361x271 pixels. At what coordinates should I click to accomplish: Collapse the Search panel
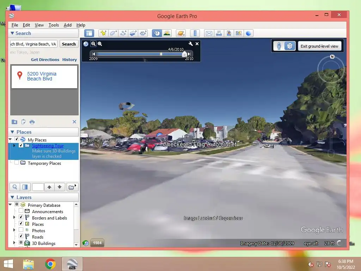[x=12, y=33]
